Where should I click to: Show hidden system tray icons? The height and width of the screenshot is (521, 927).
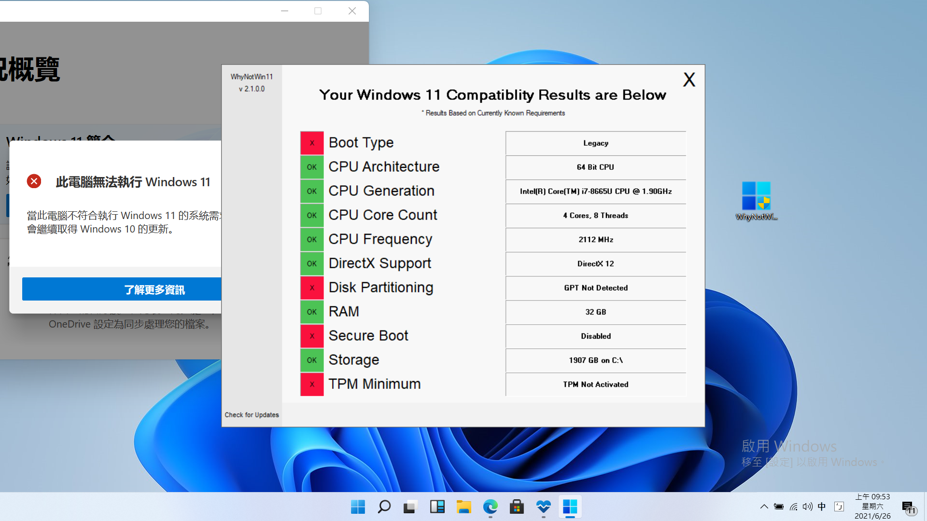click(764, 507)
